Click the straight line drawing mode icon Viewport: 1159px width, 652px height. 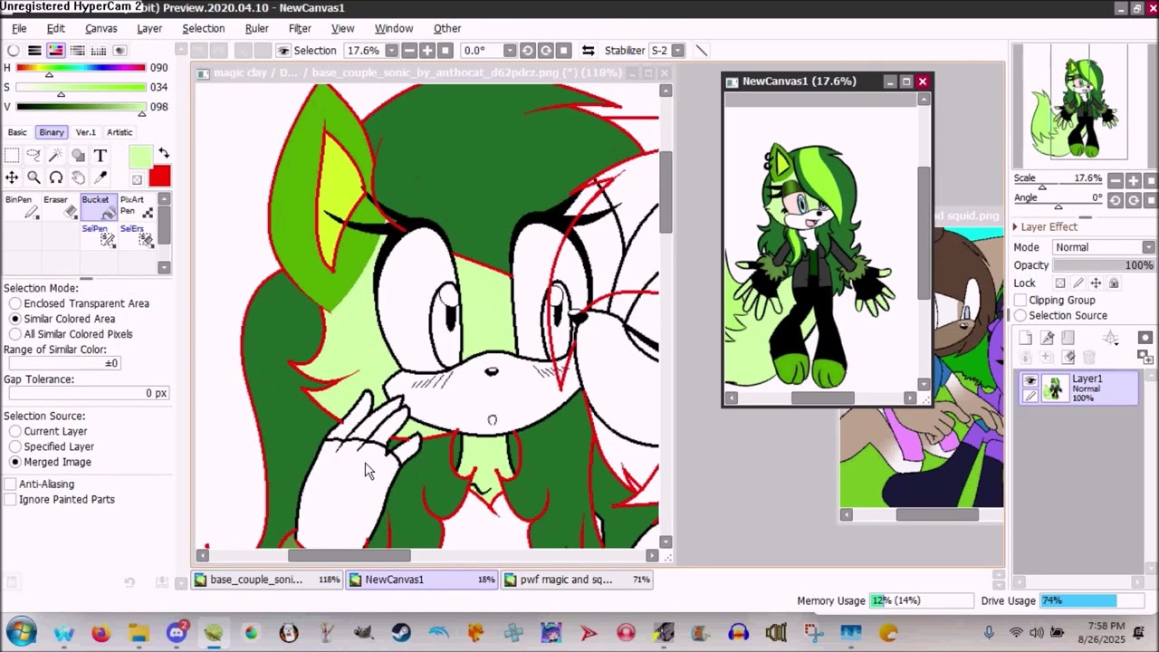(x=701, y=51)
